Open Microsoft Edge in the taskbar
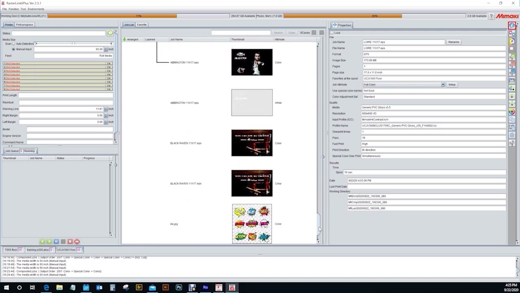 click(46, 287)
